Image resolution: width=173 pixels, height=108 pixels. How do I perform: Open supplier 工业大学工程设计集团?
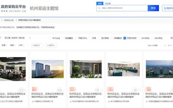12,101
